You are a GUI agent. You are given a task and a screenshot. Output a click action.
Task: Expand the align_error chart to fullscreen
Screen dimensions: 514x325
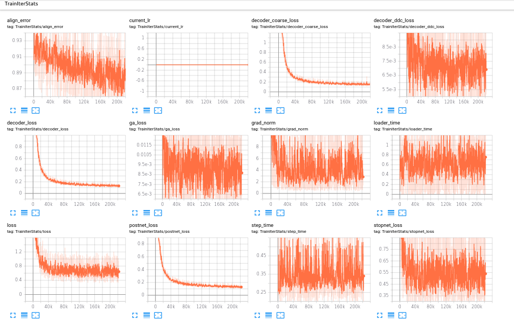tap(12, 110)
